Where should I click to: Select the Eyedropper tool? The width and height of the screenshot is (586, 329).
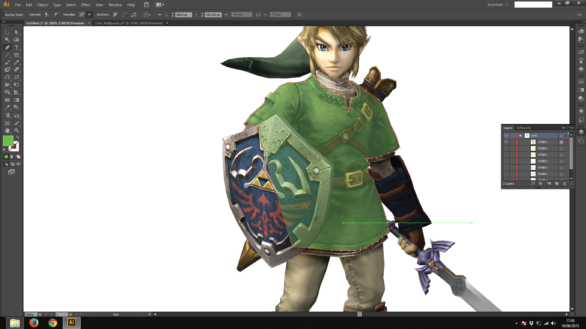(7, 107)
